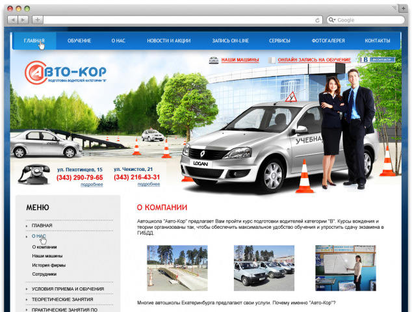Click the retro telephone icon

pos(34,174)
